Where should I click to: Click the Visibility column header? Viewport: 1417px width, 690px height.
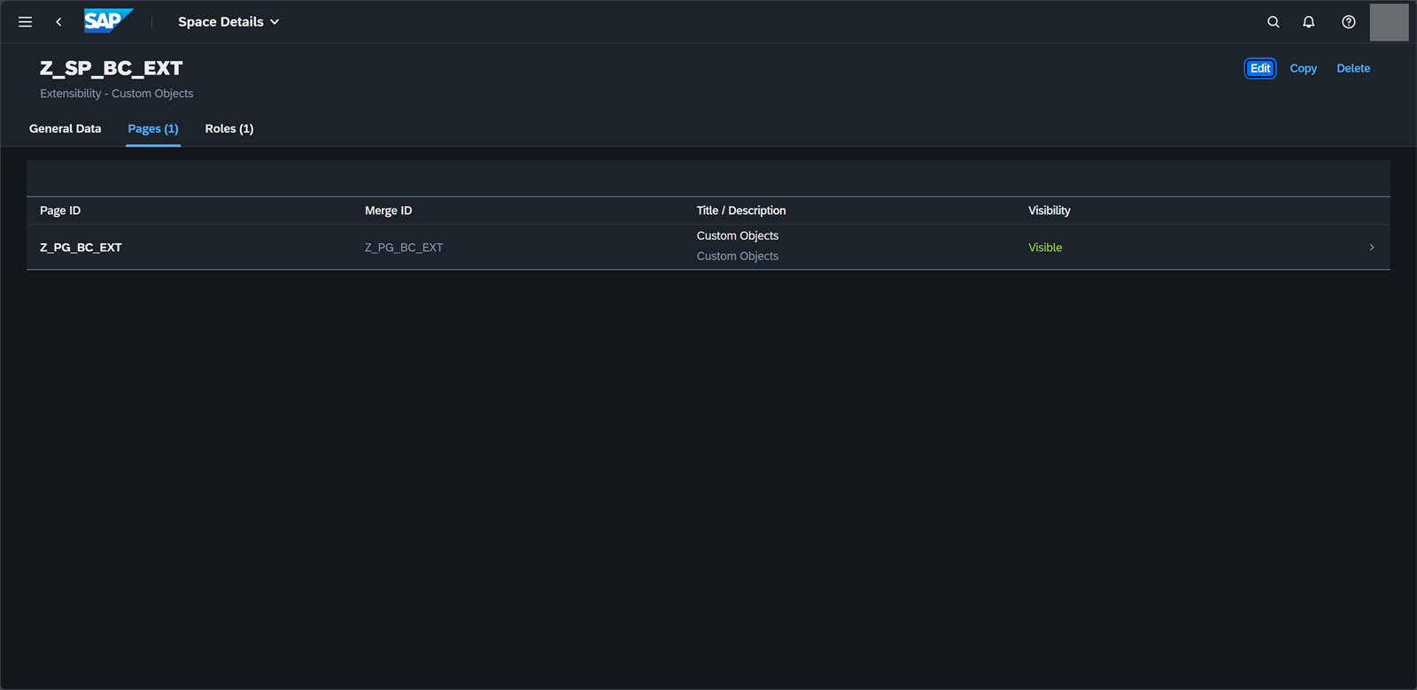(x=1049, y=211)
